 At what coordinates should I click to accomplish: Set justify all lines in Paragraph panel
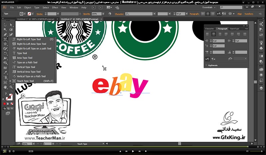click(245, 34)
